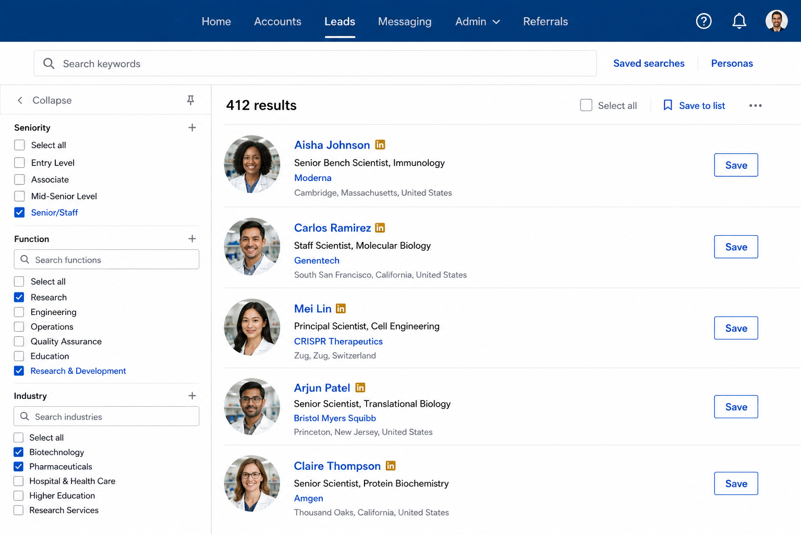801x534 pixels.
Task: Open the Moderna company link
Action: click(312, 178)
